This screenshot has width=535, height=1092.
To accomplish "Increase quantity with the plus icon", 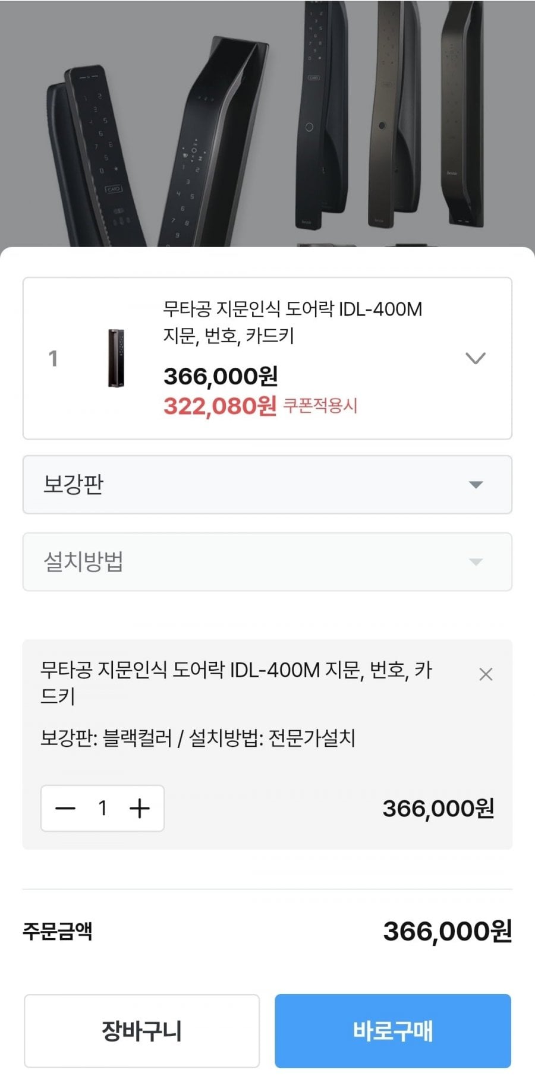I will (x=140, y=808).
